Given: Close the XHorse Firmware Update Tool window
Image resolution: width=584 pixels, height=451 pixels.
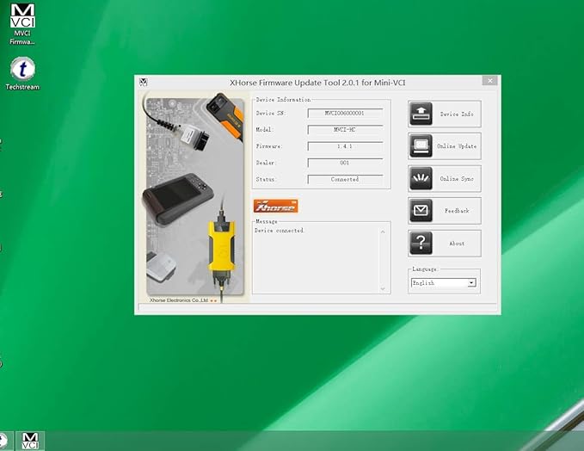Looking at the screenshot, I should click(x=489, y=81).
